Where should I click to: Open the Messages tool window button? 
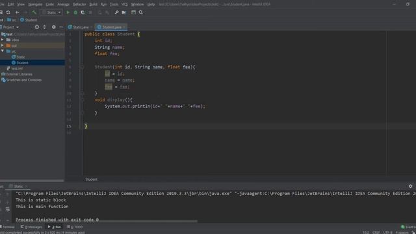[x=31, y=227]
